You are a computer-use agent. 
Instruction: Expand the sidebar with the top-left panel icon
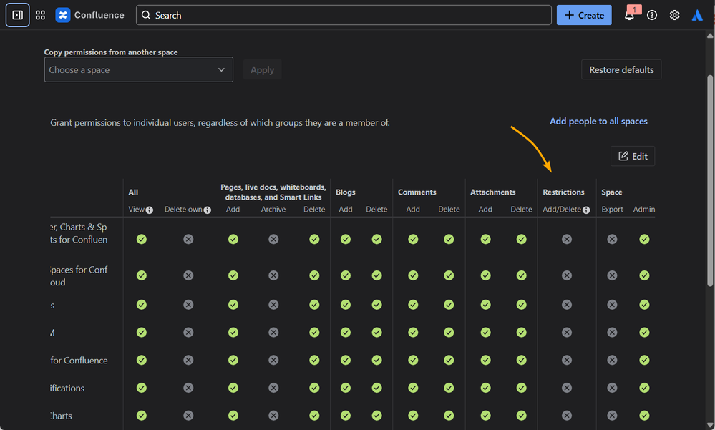17,15
